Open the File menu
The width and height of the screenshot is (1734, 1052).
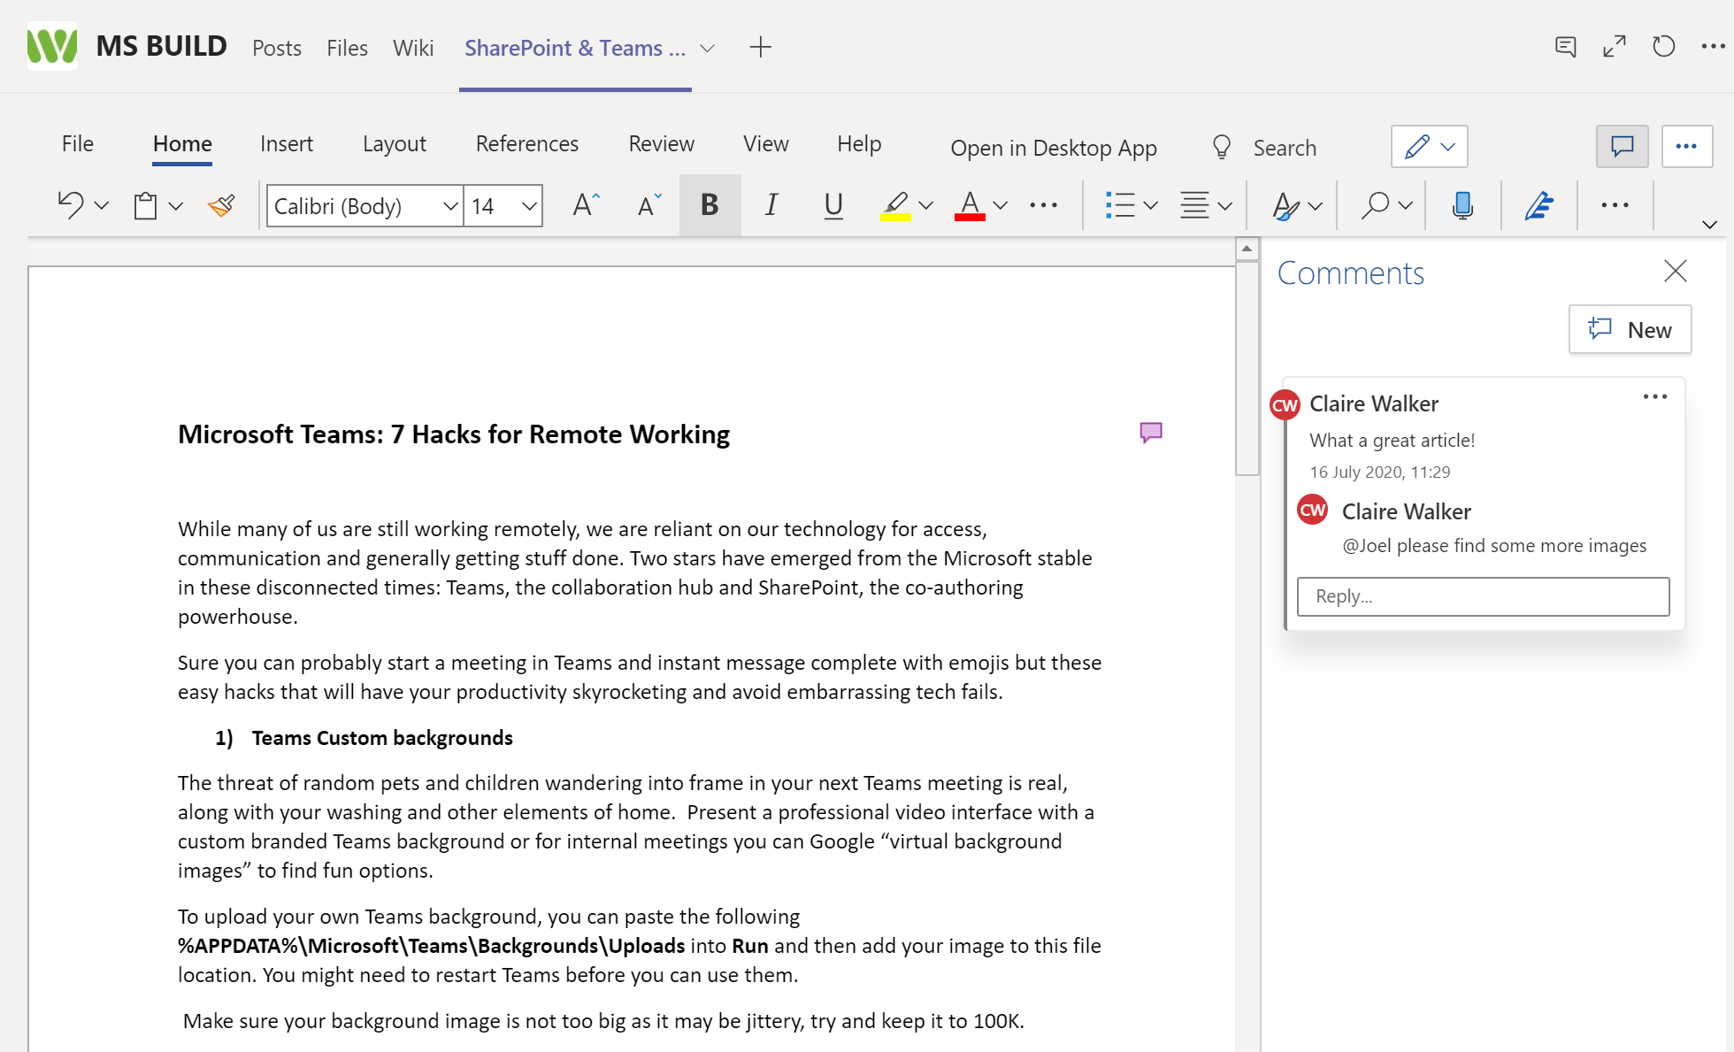coord(78,143)
